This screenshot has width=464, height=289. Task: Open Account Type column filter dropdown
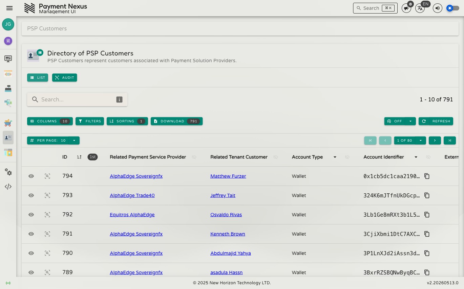tap(335, 157)
